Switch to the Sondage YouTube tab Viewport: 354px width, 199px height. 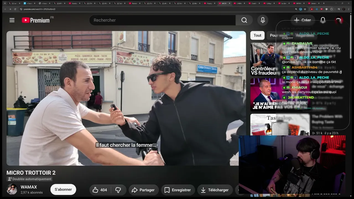point(74,3)
